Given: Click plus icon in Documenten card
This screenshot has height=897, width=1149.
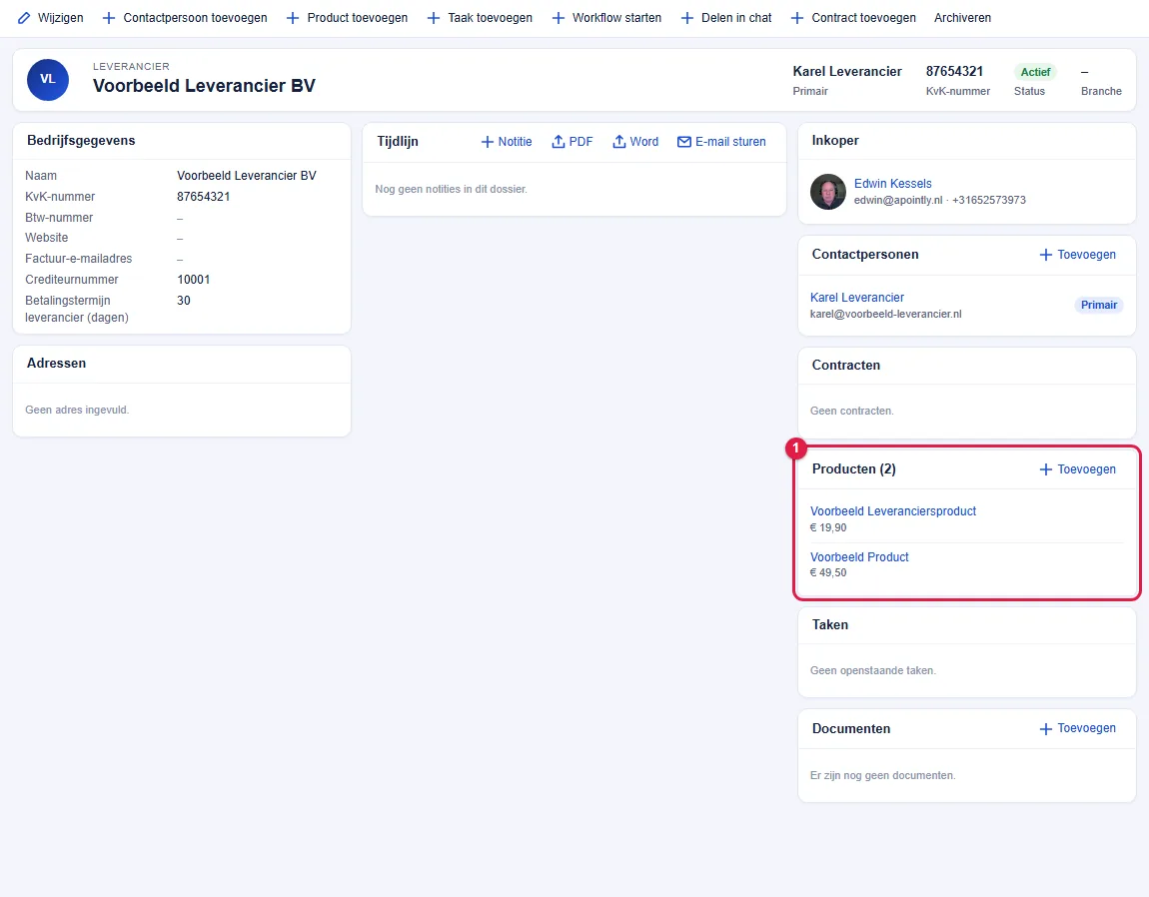Looking at the screenshot, I should point(1046,728).
